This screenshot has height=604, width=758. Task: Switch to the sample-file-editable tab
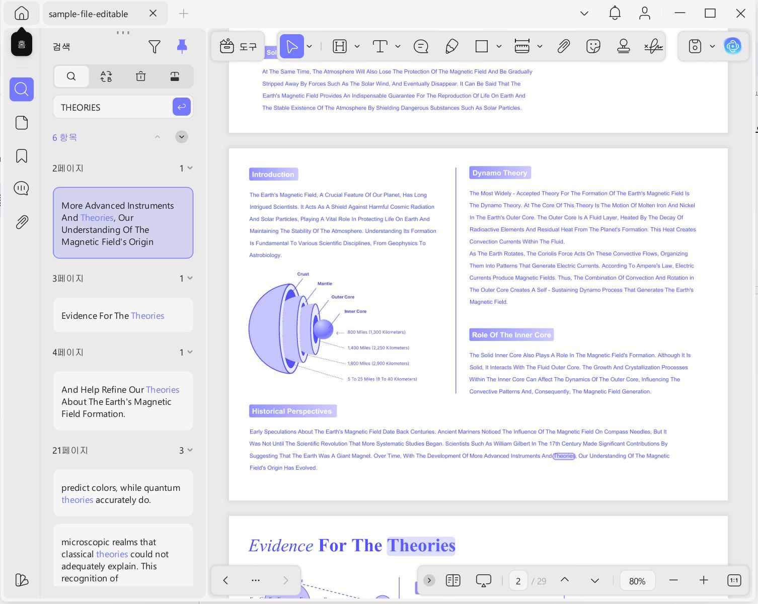pos(89,14)
